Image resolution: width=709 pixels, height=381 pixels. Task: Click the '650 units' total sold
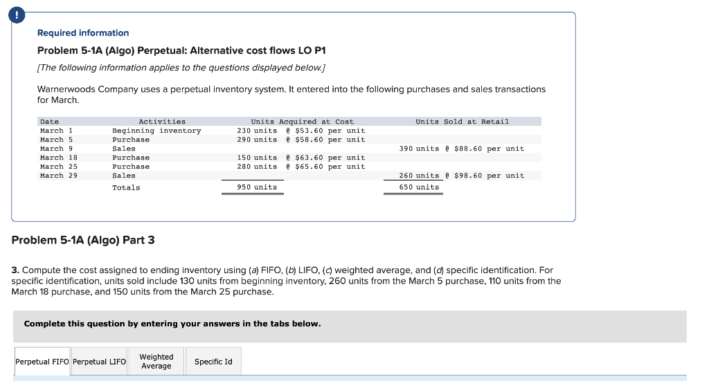click(x=419, y=187)
